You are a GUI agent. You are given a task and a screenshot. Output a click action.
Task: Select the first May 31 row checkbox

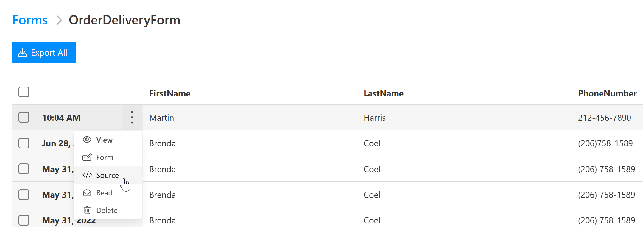pyautogui.click(x=24, y=169)
